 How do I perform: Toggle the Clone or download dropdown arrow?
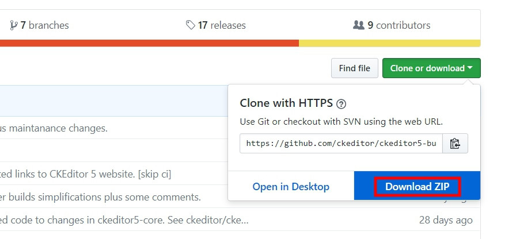pos(469,68)
